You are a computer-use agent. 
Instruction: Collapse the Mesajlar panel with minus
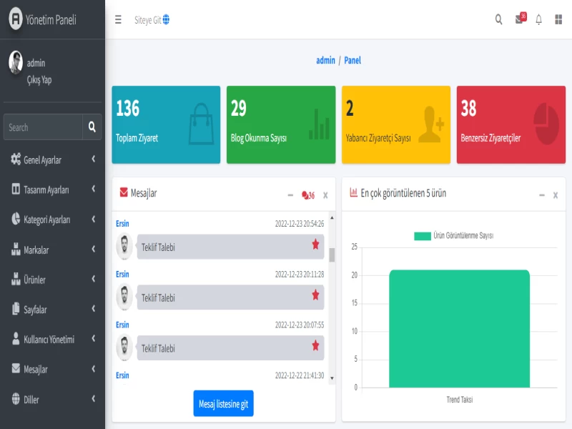[290, 195]
